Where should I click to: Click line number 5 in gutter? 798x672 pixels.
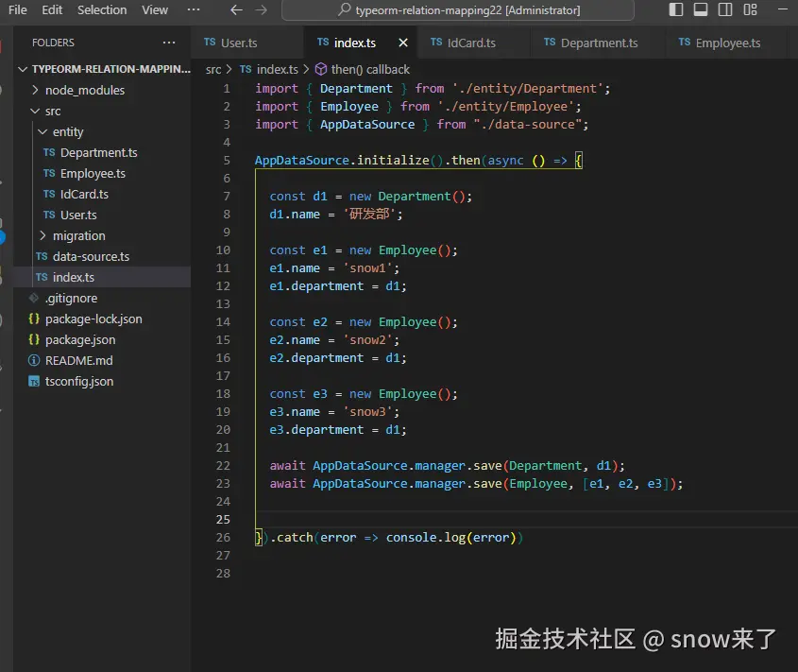click(x=227, y=161)
